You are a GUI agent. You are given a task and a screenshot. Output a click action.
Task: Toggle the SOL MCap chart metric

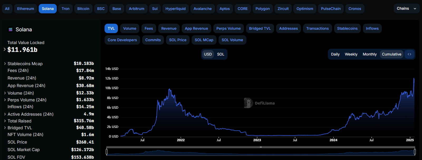(204, 40)
